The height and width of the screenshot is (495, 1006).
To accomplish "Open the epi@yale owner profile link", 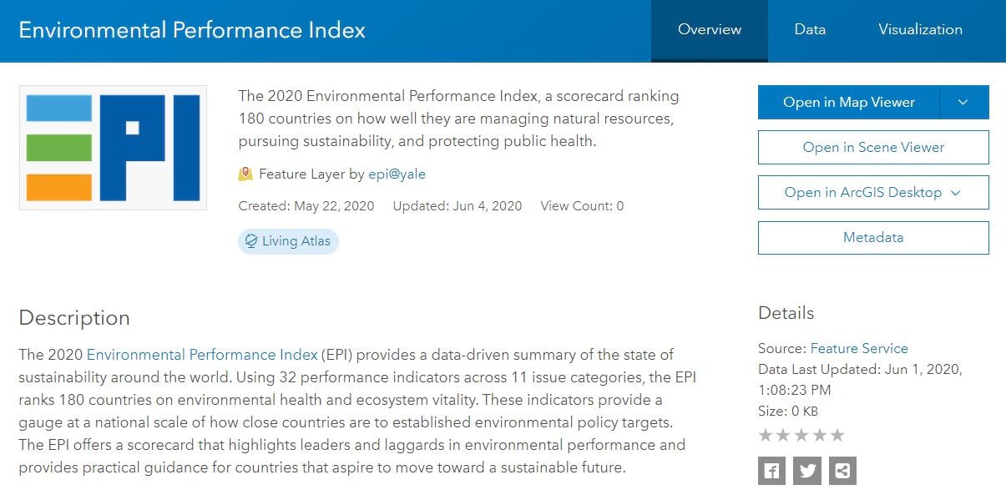I will click(x=398, y=174).
